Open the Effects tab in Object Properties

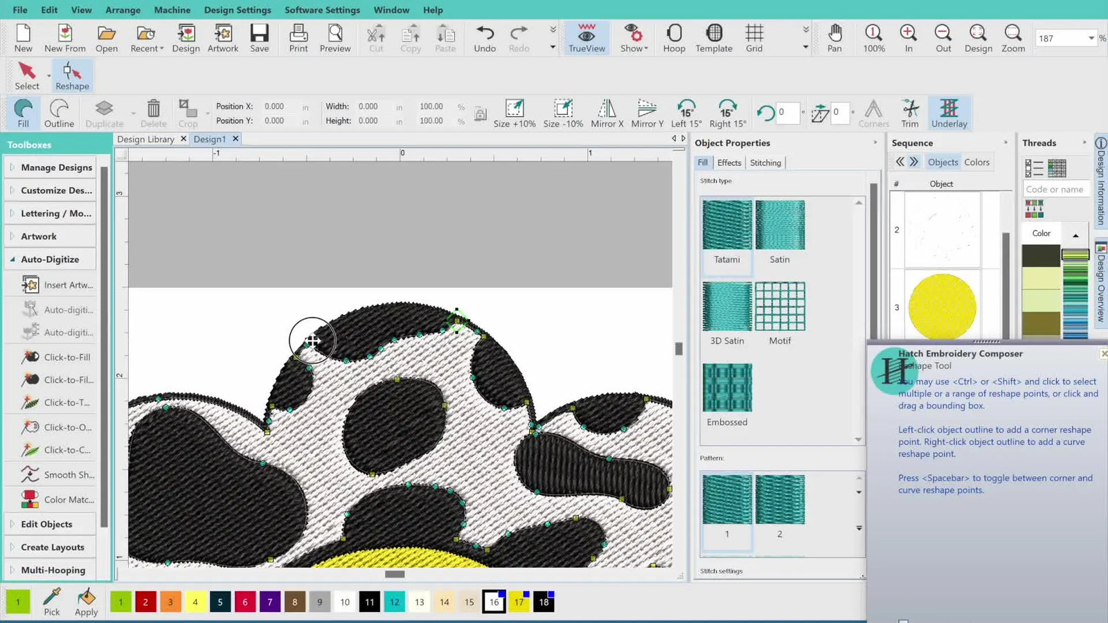click(x=729, y=163)
